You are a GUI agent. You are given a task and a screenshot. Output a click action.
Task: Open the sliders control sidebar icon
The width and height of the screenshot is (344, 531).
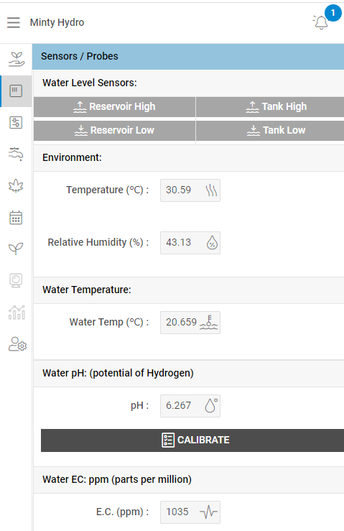16,122
